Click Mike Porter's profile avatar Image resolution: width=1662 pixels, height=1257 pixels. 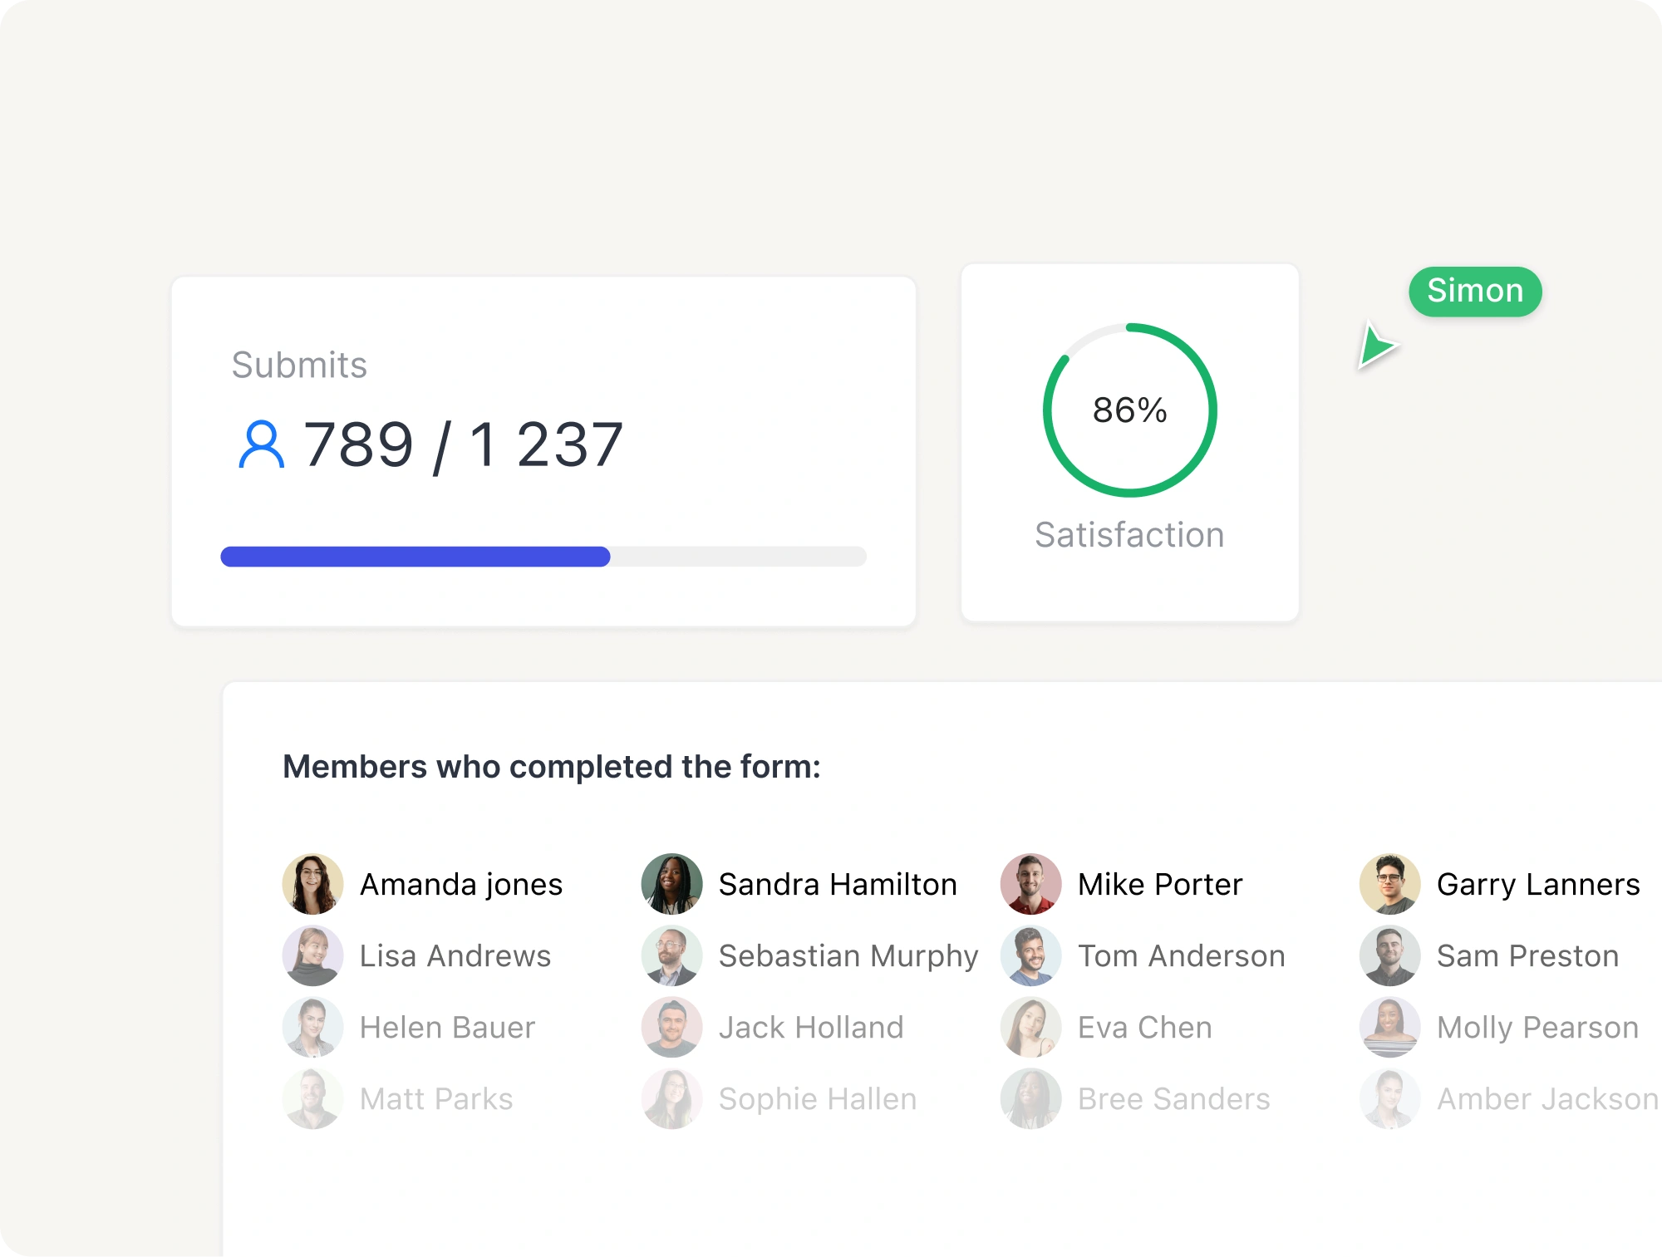1031,884
